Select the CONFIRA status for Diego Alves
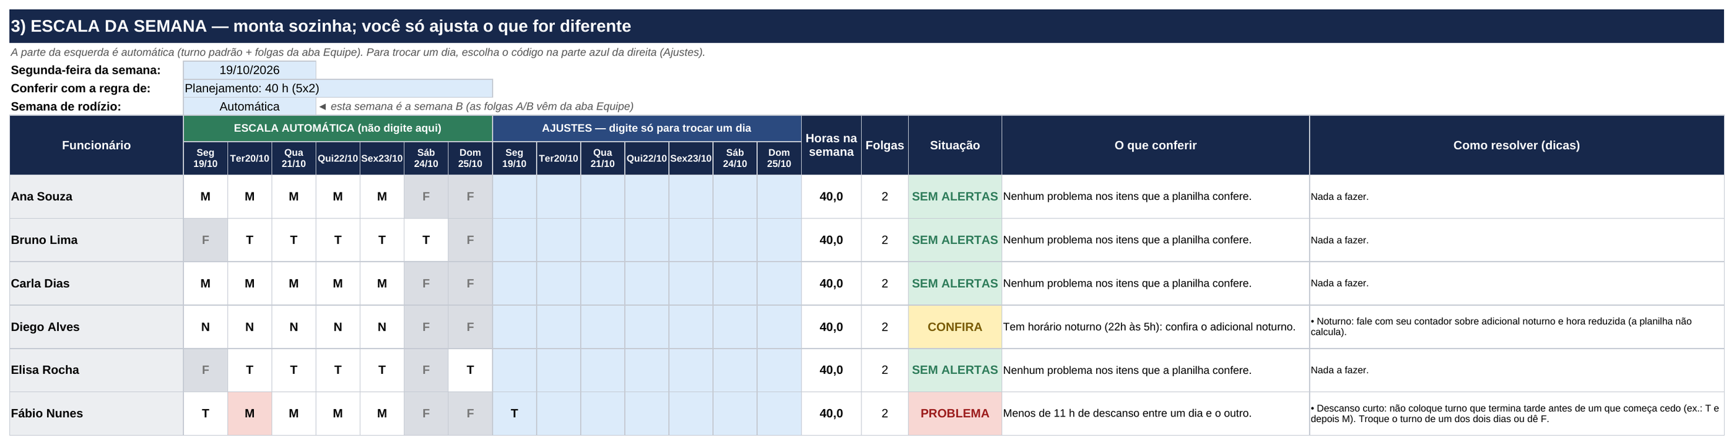The width and height of the screenshot is (1734, 445). tap(954, 327)
